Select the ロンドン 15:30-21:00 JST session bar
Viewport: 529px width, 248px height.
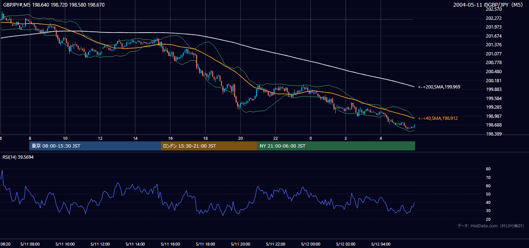209,146
